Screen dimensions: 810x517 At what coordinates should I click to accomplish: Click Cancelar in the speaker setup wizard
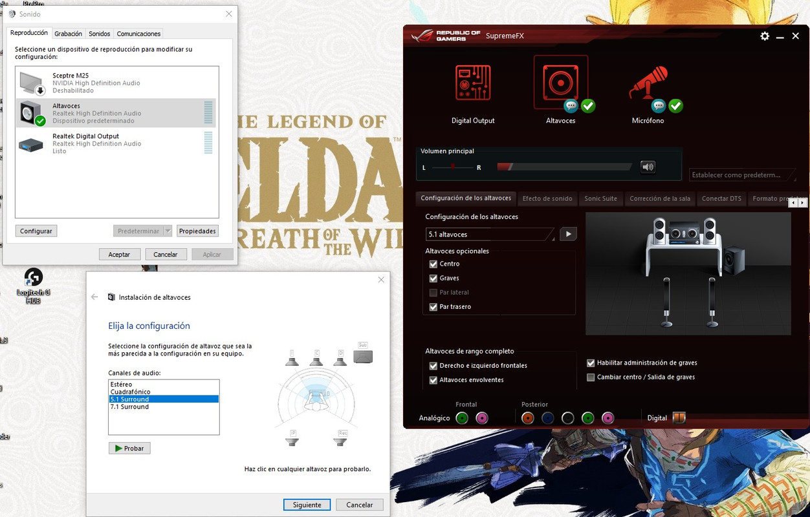(360, 505)
